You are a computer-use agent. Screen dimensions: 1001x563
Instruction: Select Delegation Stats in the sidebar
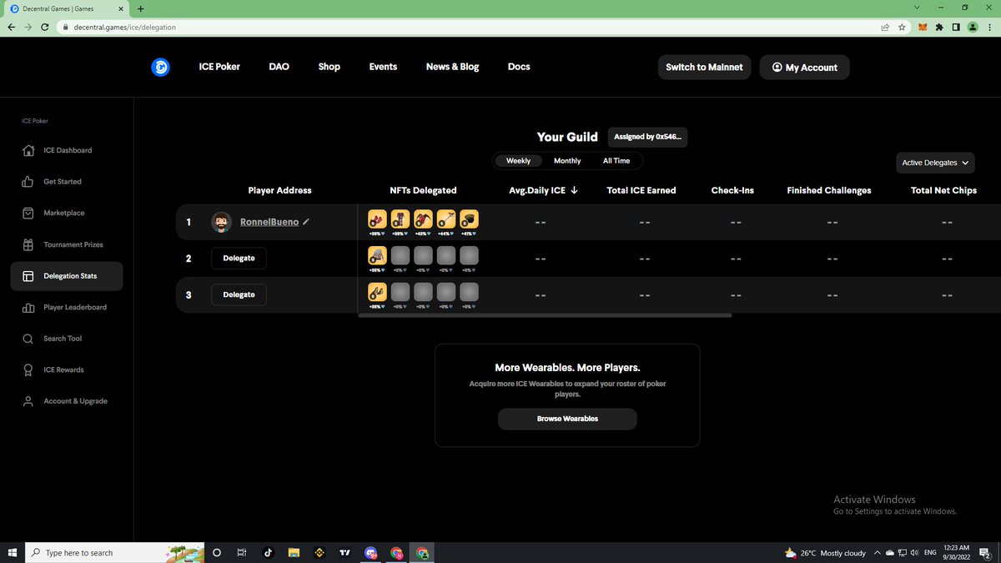point(67,276)
